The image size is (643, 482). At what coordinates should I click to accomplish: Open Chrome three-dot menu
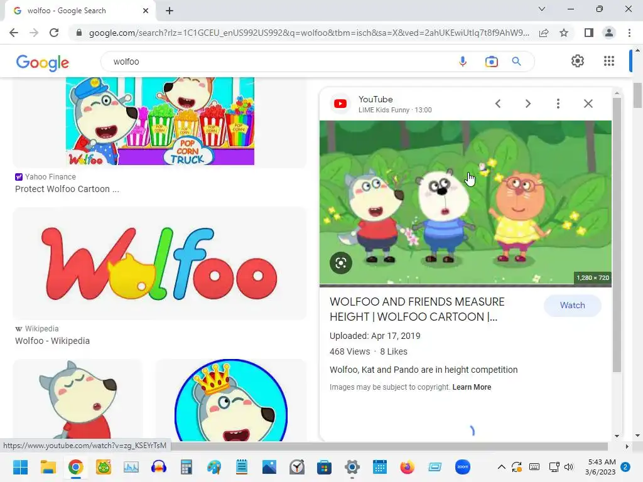[629, 33]
